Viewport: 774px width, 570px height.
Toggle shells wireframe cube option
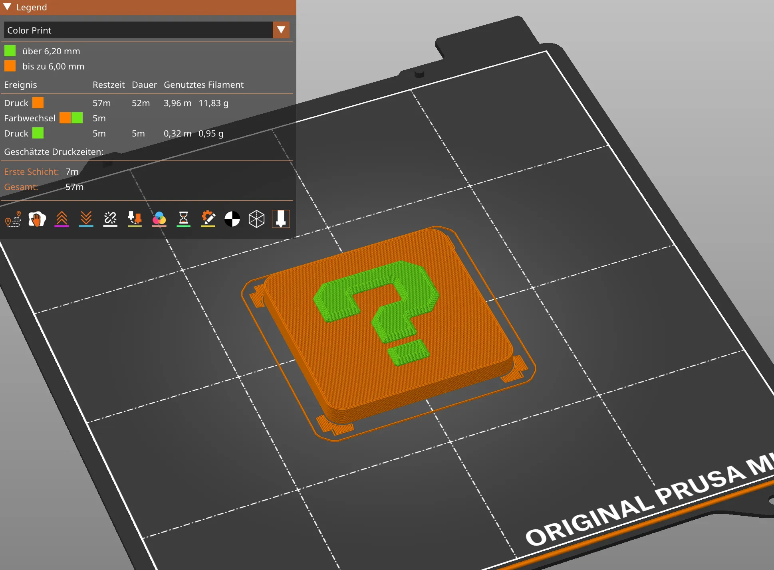click(256, 219)
